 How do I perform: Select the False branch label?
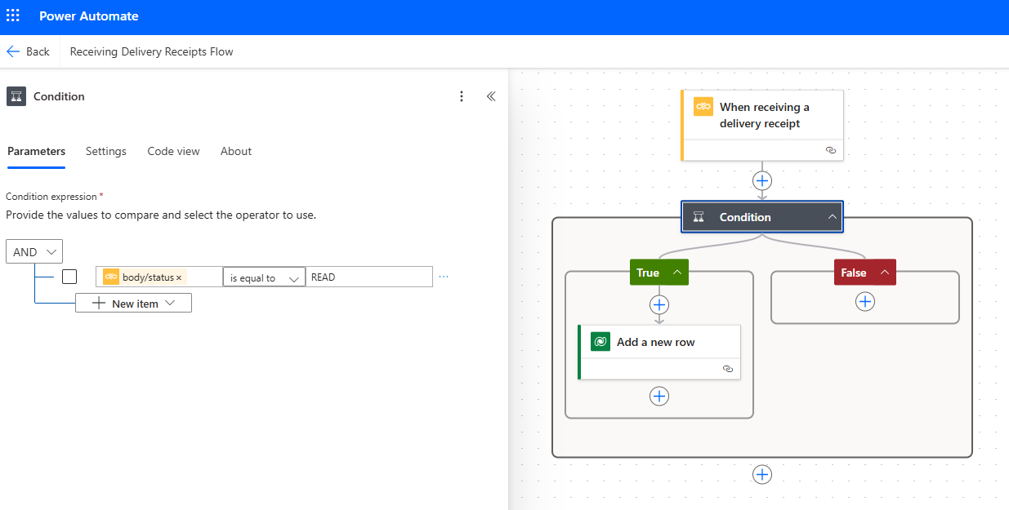[x=854, y=273]
